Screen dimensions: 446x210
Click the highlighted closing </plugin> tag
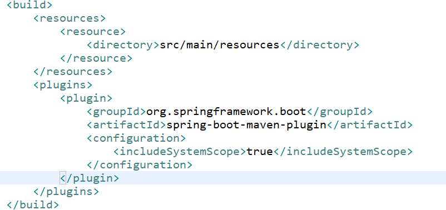click(x=90, y=178)
